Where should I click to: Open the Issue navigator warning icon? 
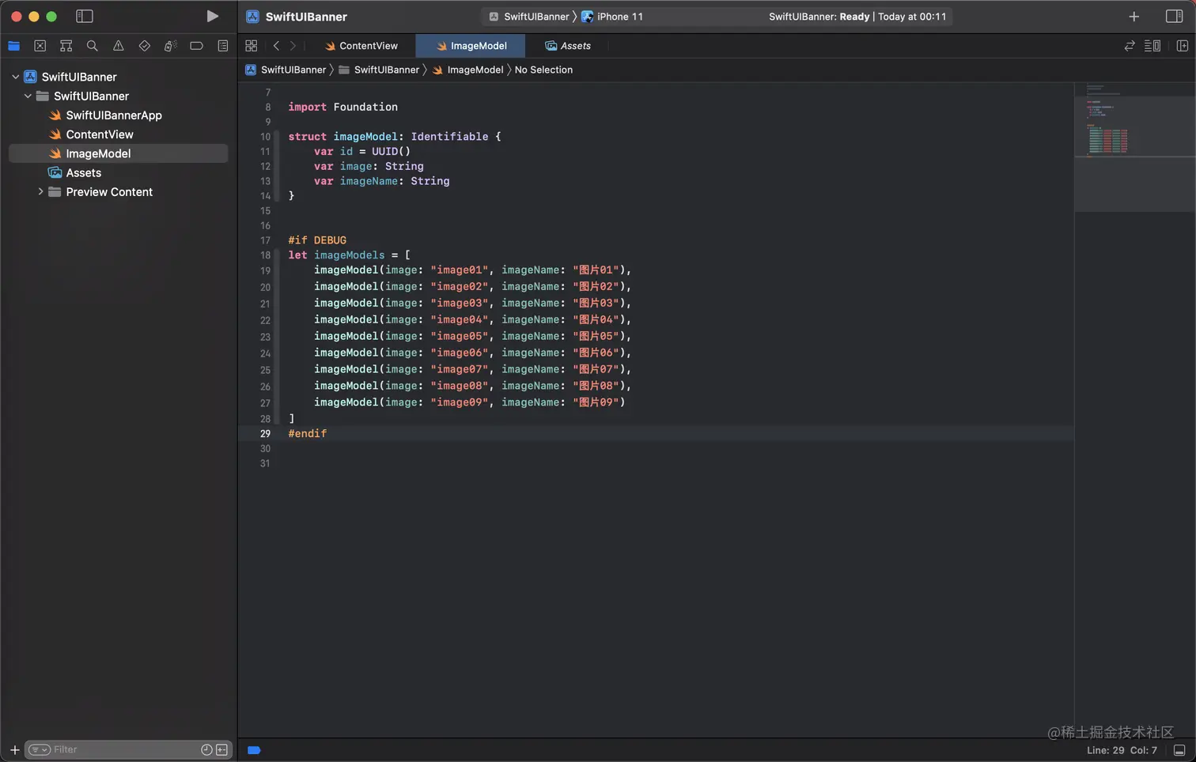(x=119, y=46)
